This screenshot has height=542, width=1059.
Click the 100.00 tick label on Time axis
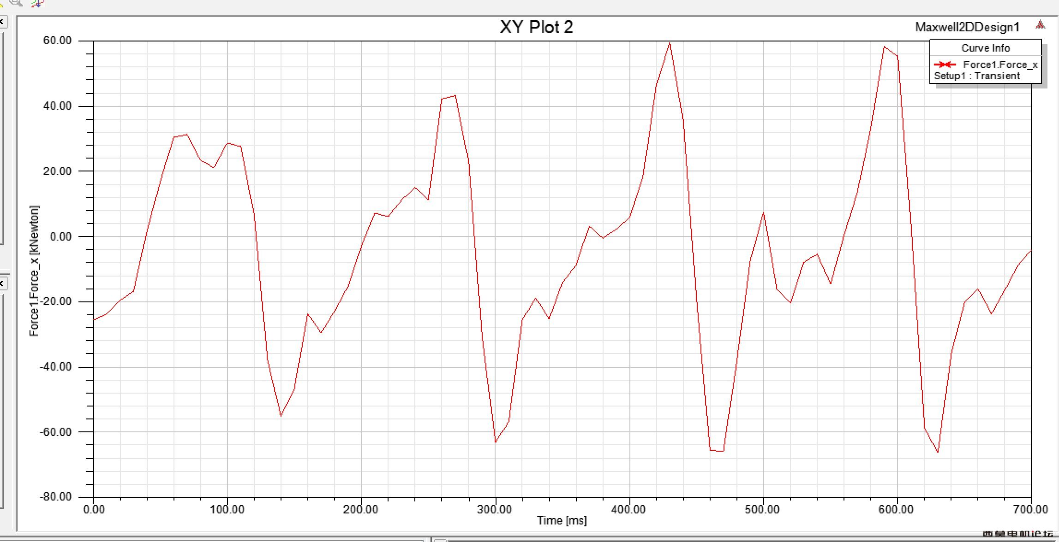point(227,509)
